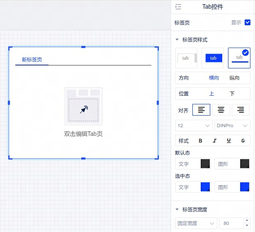
Task: Open the font size dropdown showing 12
Action: coord(194,126)
